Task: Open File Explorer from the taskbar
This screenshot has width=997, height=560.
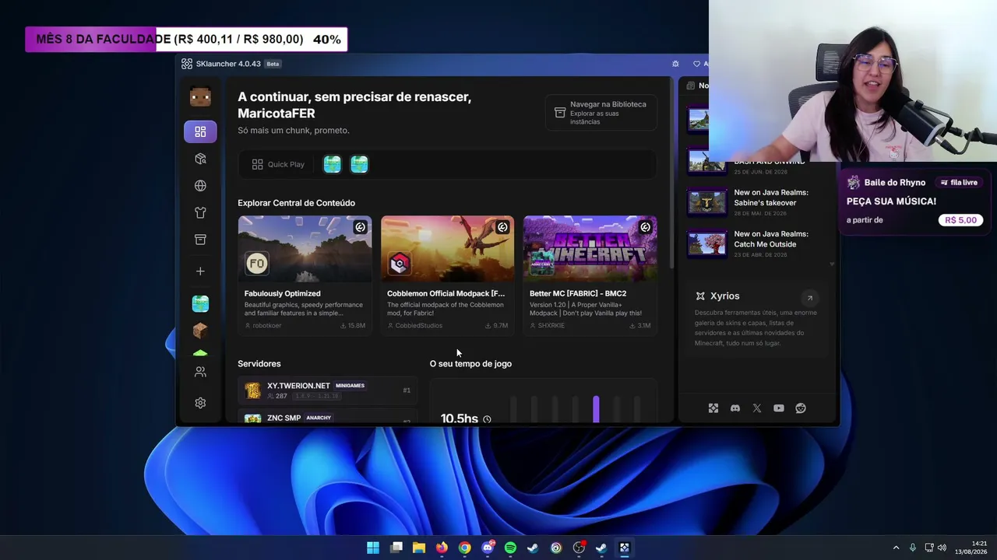Action: (x=419, y=548)
